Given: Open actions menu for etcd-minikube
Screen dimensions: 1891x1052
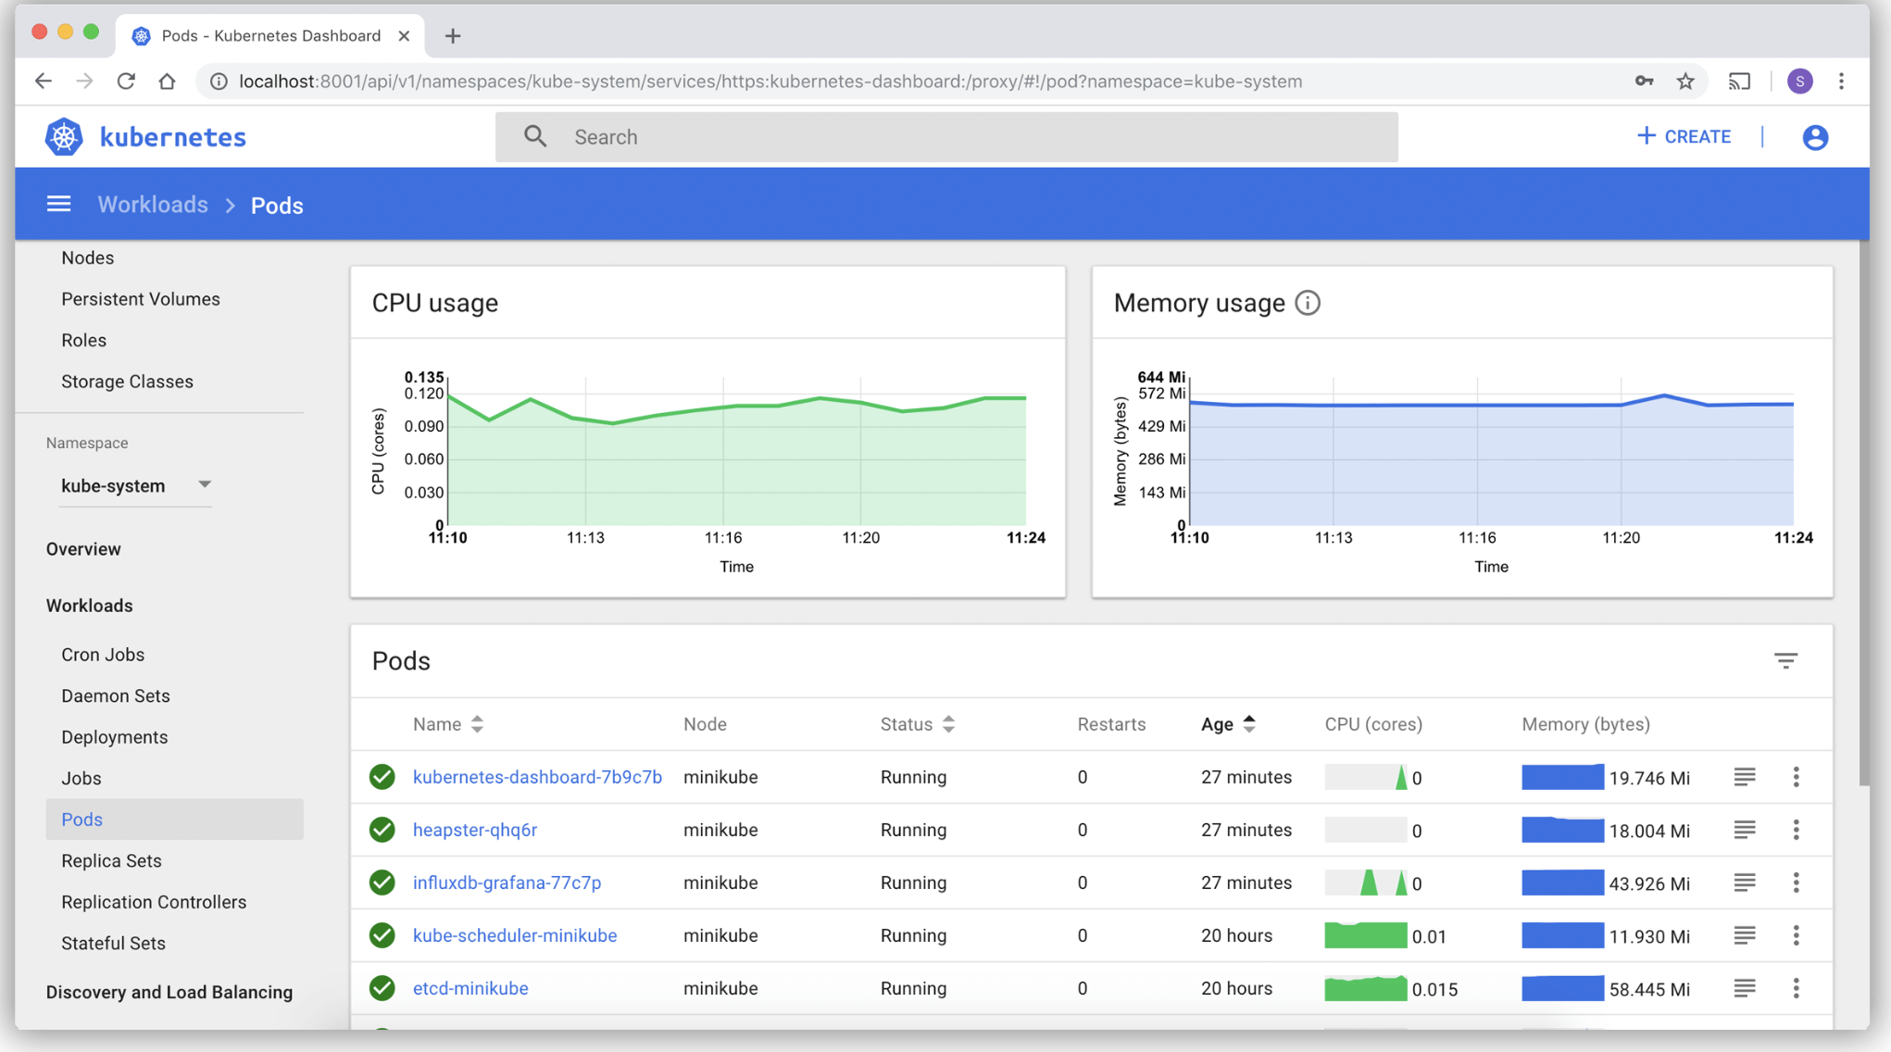Looking at the screenshot, I should 1796,988.
